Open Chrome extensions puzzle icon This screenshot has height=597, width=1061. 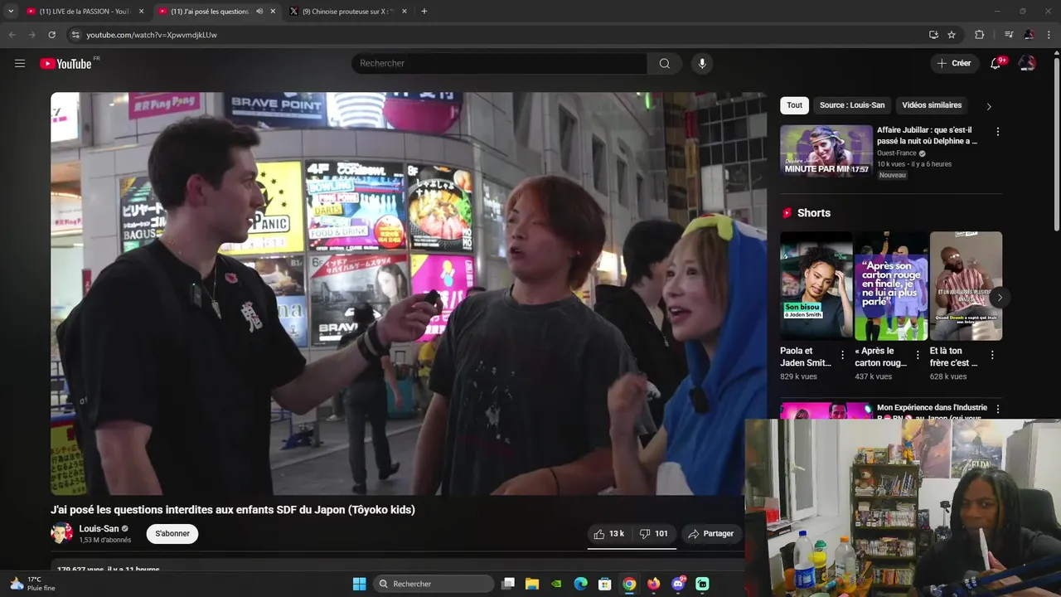980,35
